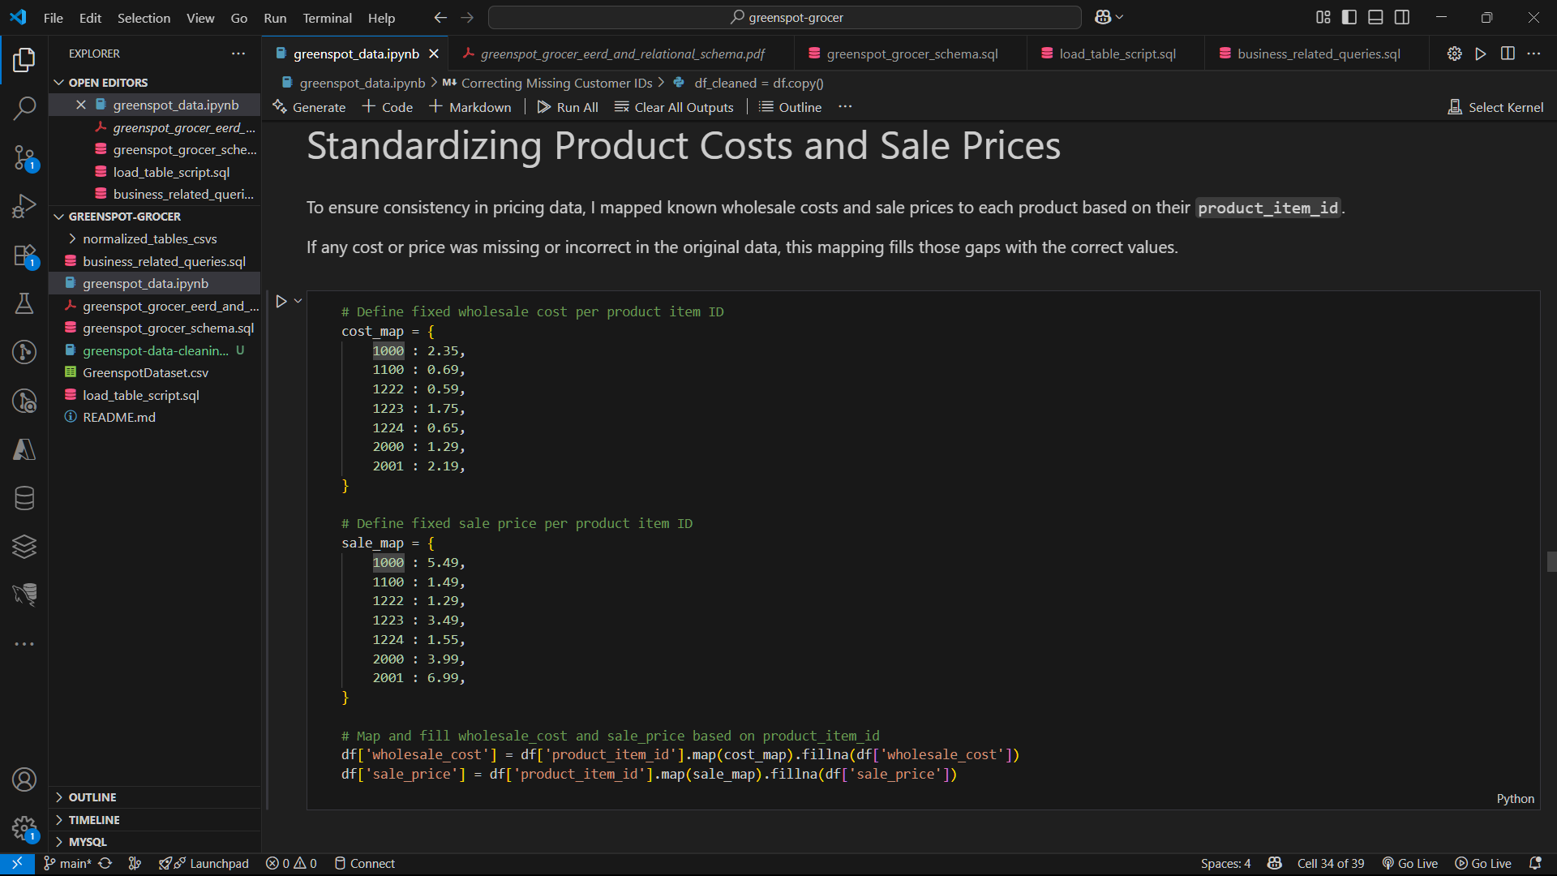Open notebook settings gear in editor toolbar
The width and height of the screenshot is (1557, 876).
(x=1455, y=54)
